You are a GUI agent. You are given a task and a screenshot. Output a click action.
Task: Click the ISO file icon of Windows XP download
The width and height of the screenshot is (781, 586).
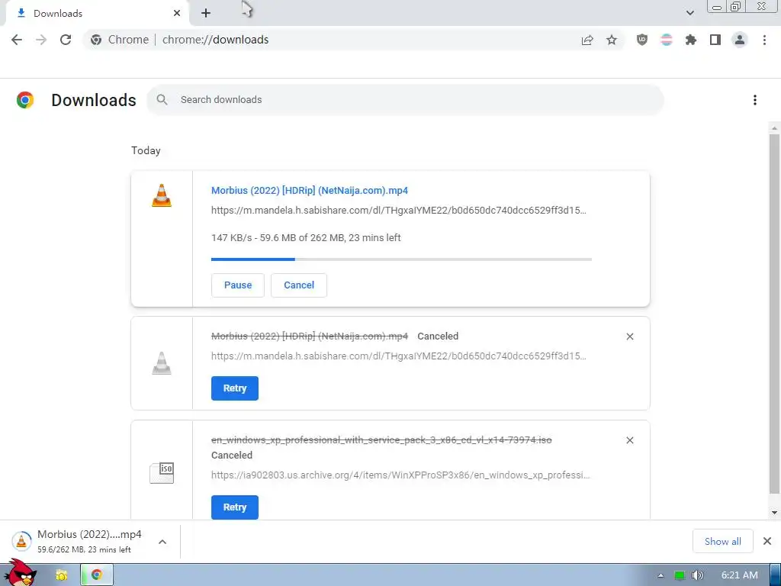coord(162,473)
